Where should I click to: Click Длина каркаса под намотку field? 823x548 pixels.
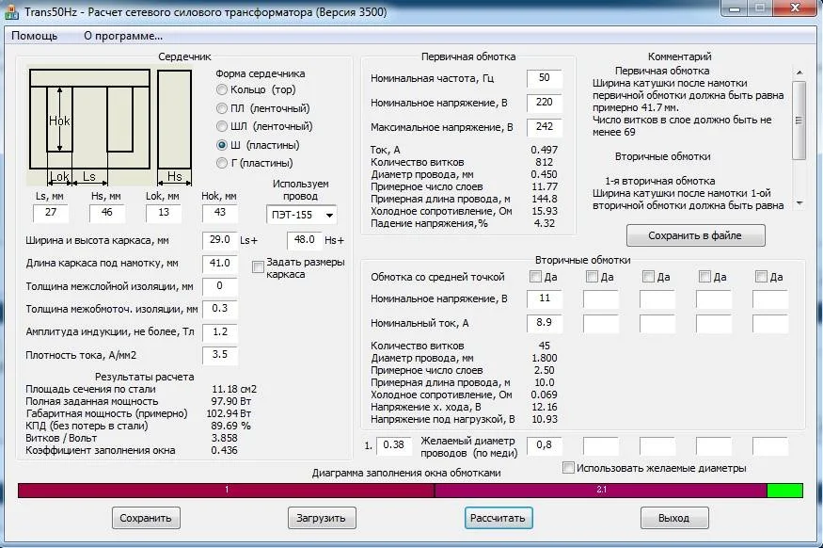(x=220, y=264)
